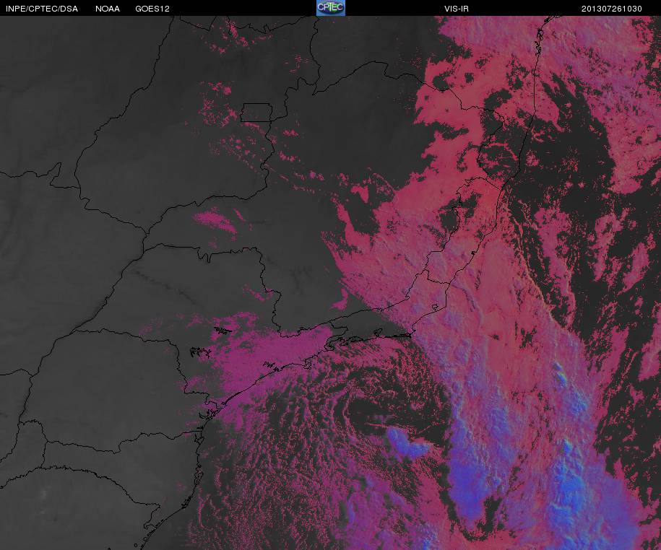Select the NOAA label in the header
The width and height of the screenshot is (661, 550).
(108, 9)
